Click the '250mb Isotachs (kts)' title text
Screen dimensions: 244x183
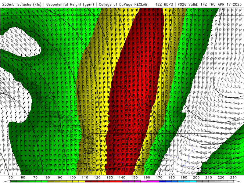[x=22, y=4]
